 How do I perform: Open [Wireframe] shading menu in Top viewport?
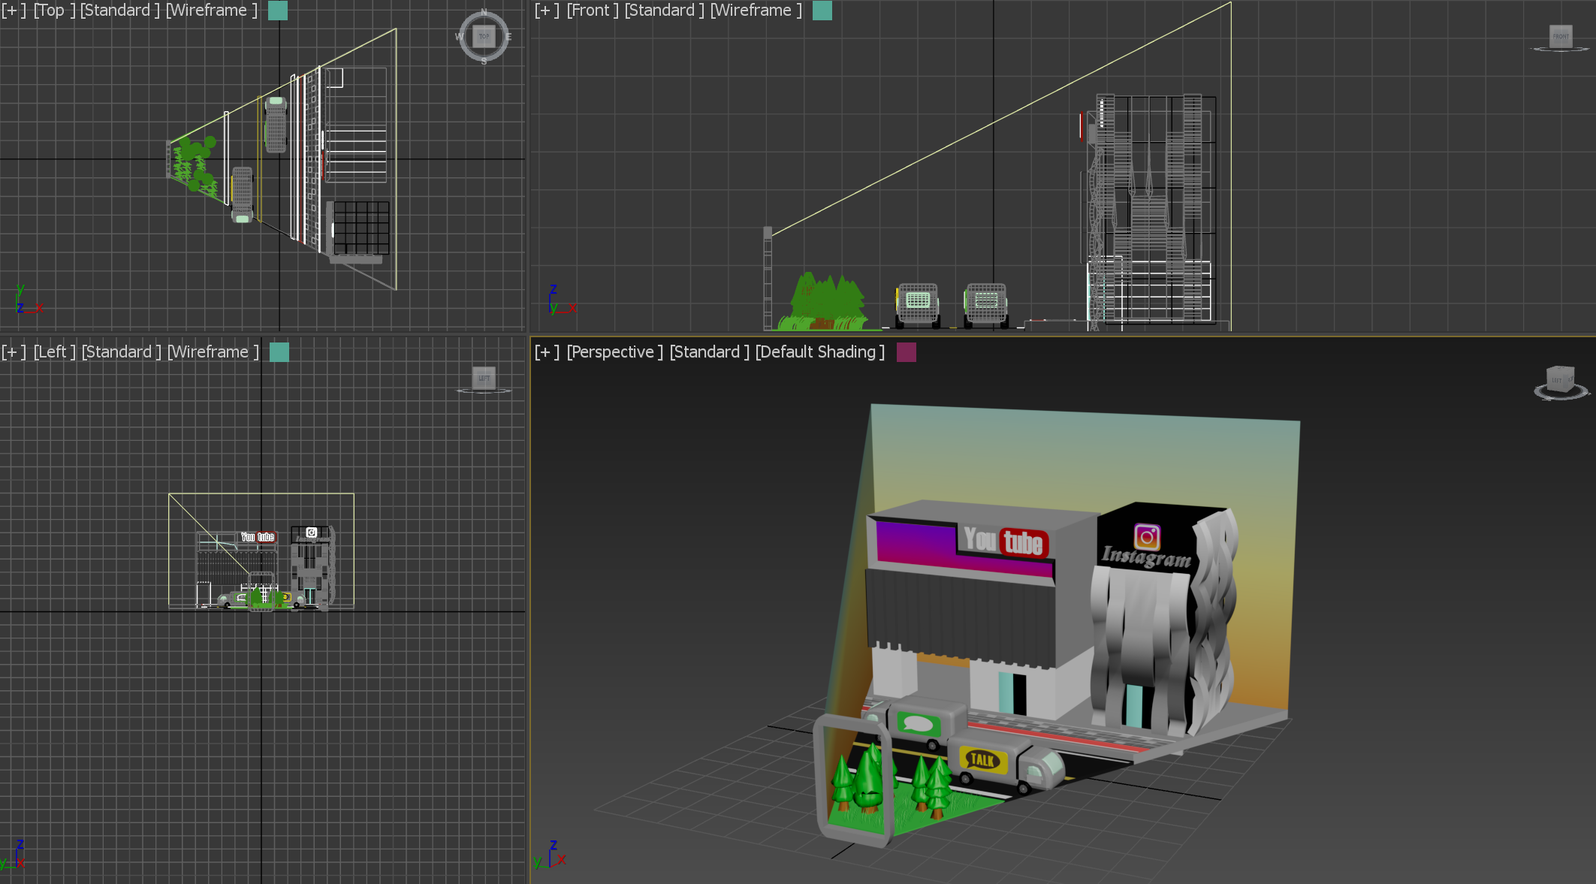[212, 11]
